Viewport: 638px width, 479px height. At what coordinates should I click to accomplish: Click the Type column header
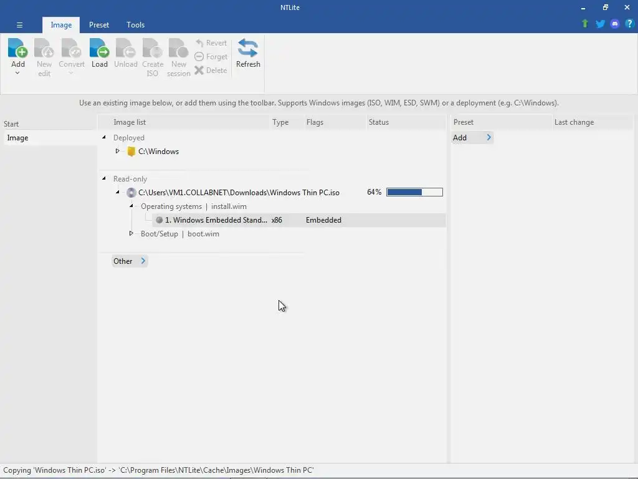(x=287, y=122)
